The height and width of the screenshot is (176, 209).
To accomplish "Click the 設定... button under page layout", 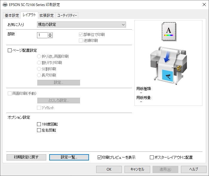I will [x=59, y=82].
